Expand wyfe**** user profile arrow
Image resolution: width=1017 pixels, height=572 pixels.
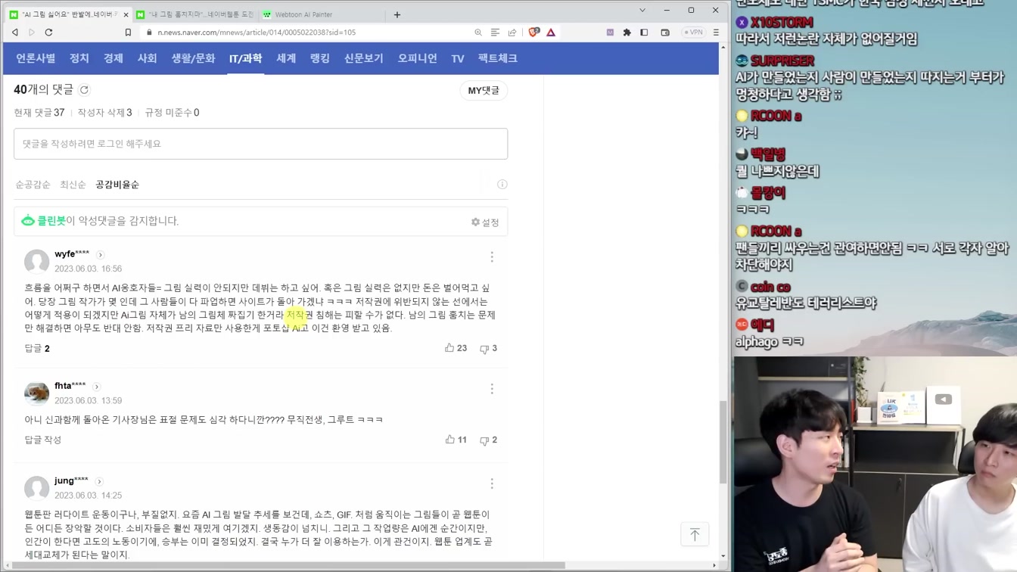[100, 255]
